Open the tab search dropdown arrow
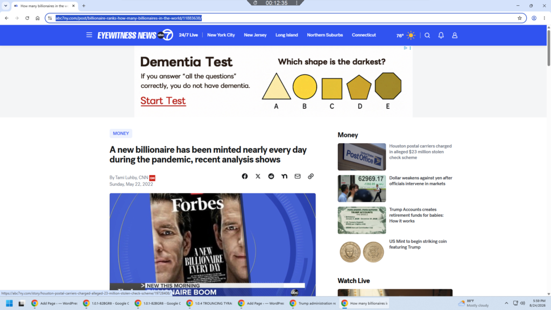The width and height of the screenshot is (551, 310). [x=5, y=5]
